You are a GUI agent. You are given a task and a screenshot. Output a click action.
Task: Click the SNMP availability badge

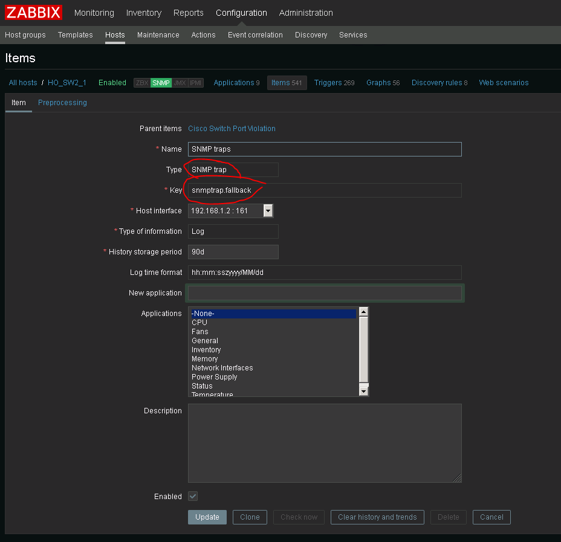(x=161, y=83)
